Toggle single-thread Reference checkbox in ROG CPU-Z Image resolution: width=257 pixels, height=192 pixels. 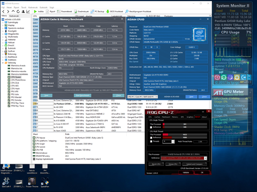click(x=151, y=127)
